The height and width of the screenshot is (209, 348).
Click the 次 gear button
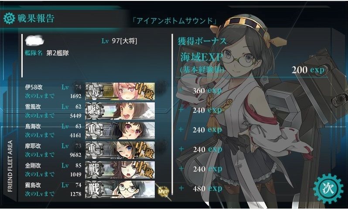click(x=328, y=189)
